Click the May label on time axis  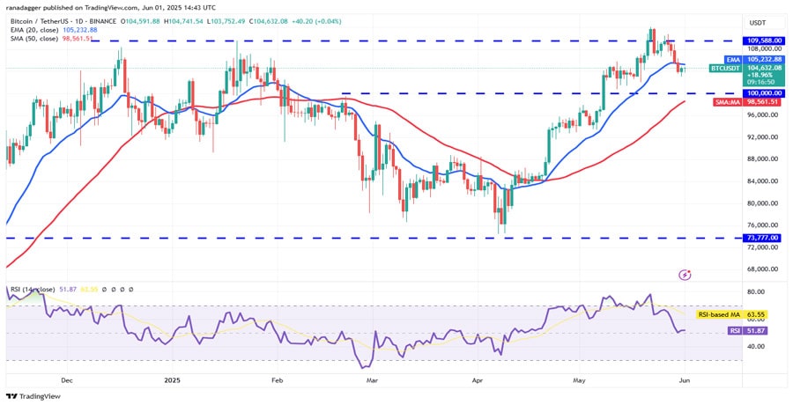(x=581, y=379)
